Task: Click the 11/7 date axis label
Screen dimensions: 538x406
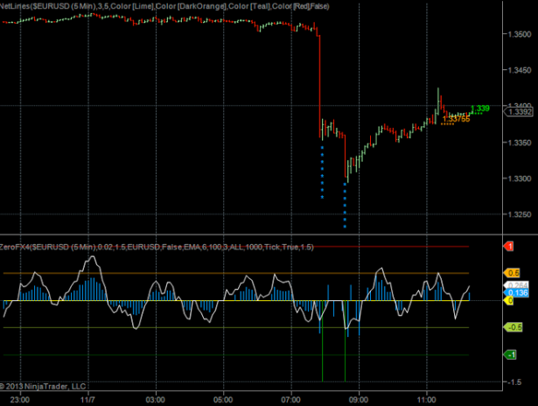Action: point(87,397)
